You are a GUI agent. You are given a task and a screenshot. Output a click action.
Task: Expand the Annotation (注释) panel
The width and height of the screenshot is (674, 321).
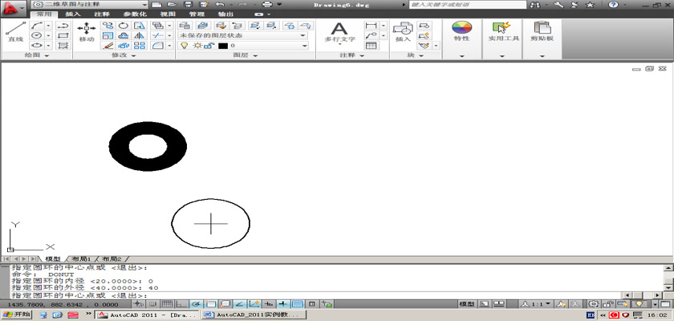tap(352, 55)
